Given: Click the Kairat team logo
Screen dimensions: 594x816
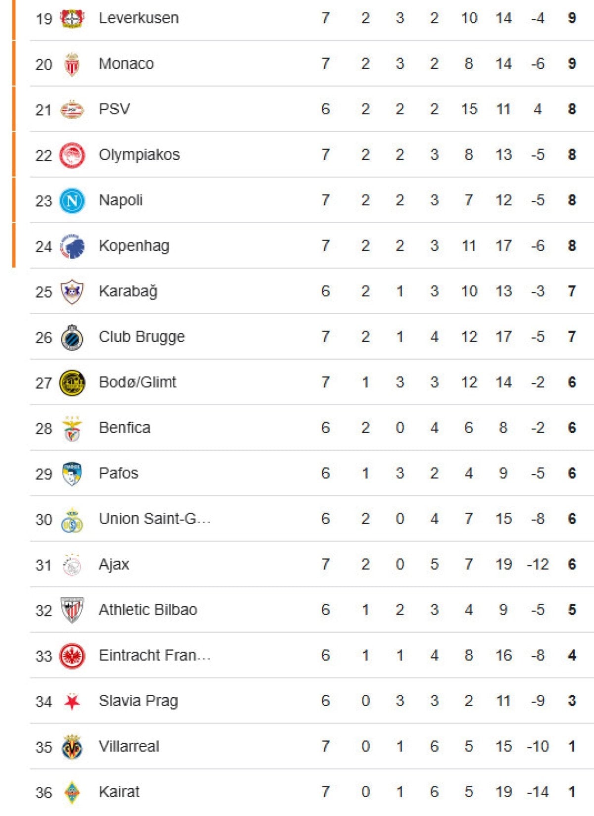Looking at the screenshot, I should [72, 793].
